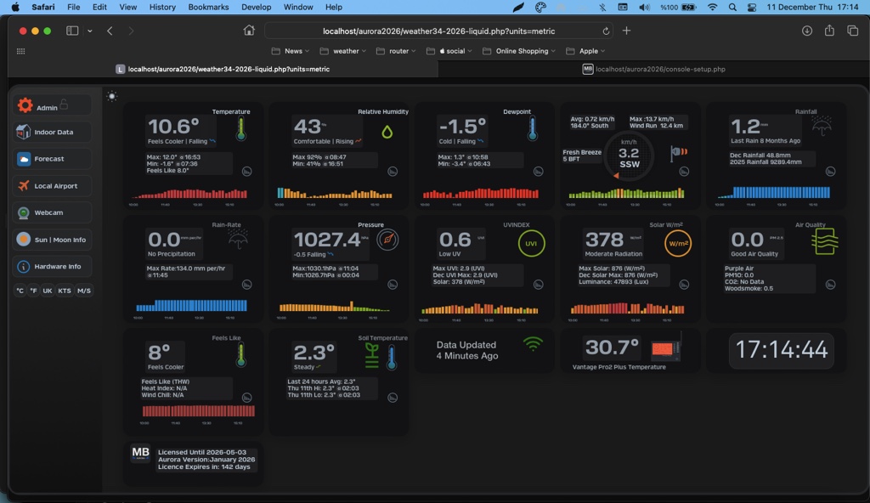
Task: Click the Admin gear icon
Action: click(25, 105)
